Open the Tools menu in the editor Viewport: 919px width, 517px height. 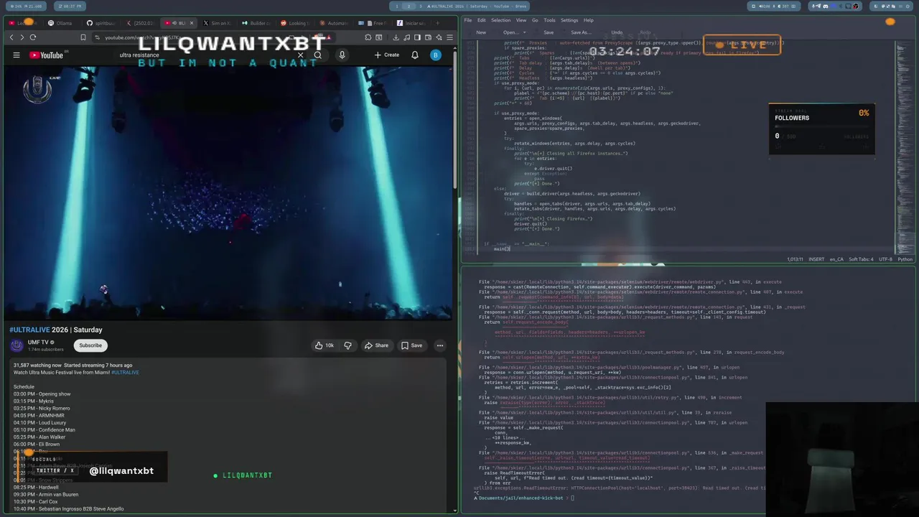[x=549, y=20]
